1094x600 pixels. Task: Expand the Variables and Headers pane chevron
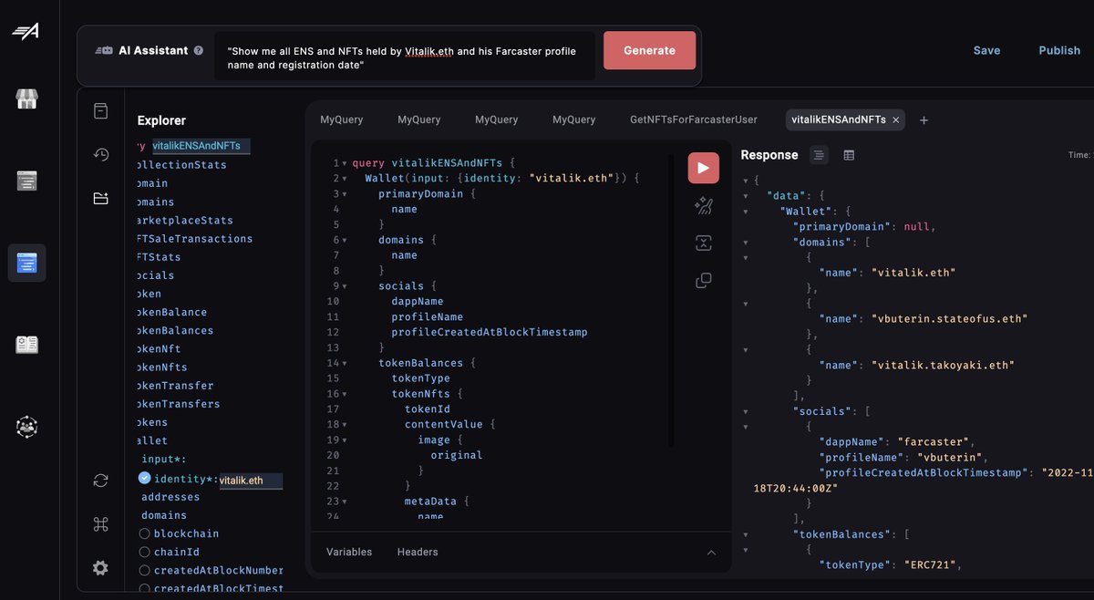click(x=711, y=553)
